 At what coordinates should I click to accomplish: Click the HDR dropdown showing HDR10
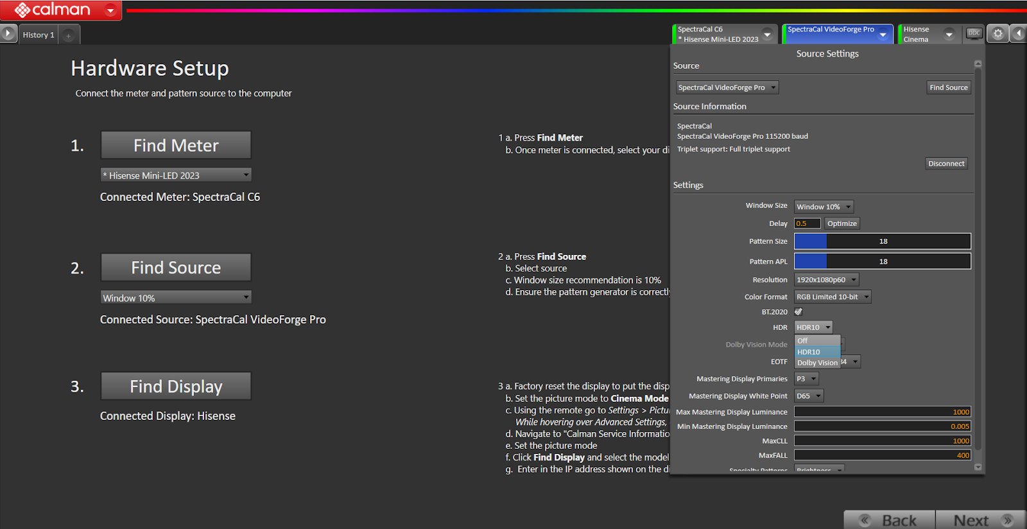pyautogui.click(x=813, y=327)
